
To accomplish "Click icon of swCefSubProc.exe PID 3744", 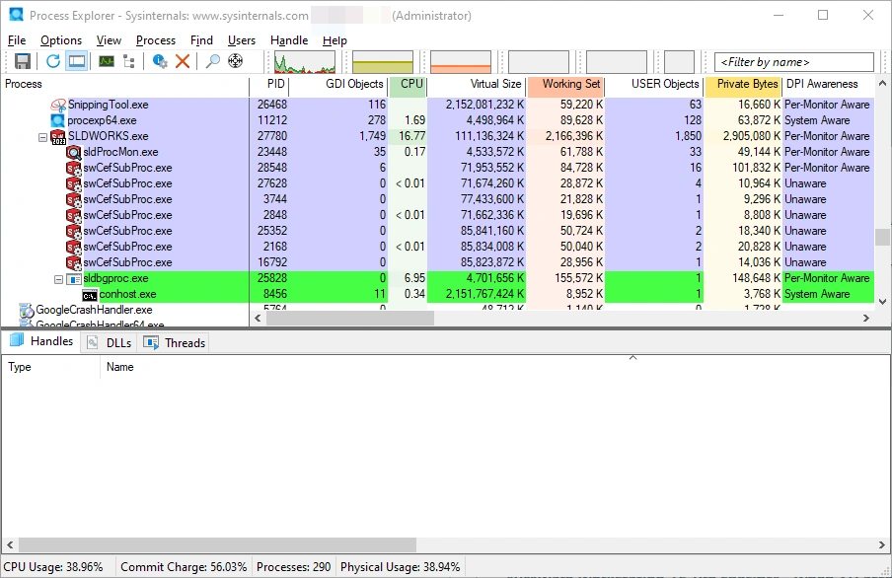I will (x=73, y=199).
